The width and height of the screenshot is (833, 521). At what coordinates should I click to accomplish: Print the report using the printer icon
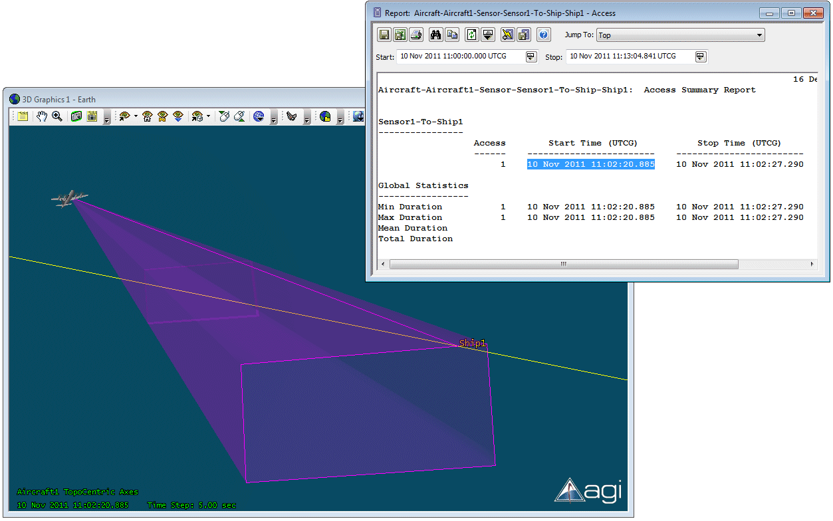point(416,35)
